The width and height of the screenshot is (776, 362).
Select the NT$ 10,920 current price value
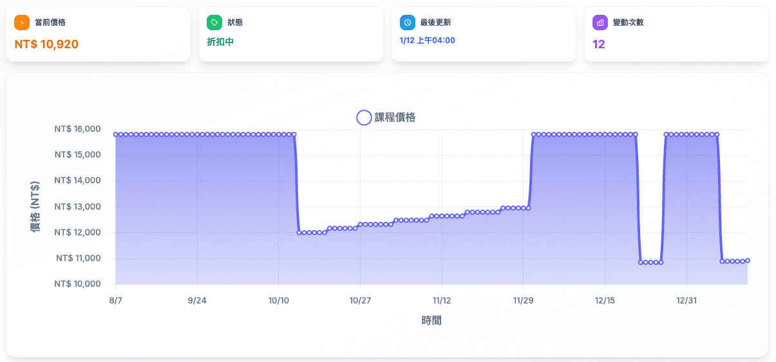[x=46, y=44]
